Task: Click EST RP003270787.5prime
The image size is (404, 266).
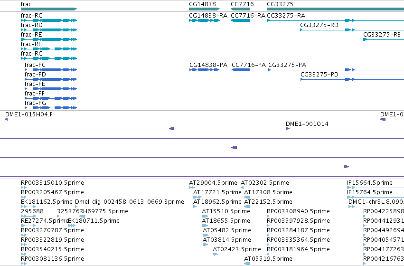Action: [24, 235]
